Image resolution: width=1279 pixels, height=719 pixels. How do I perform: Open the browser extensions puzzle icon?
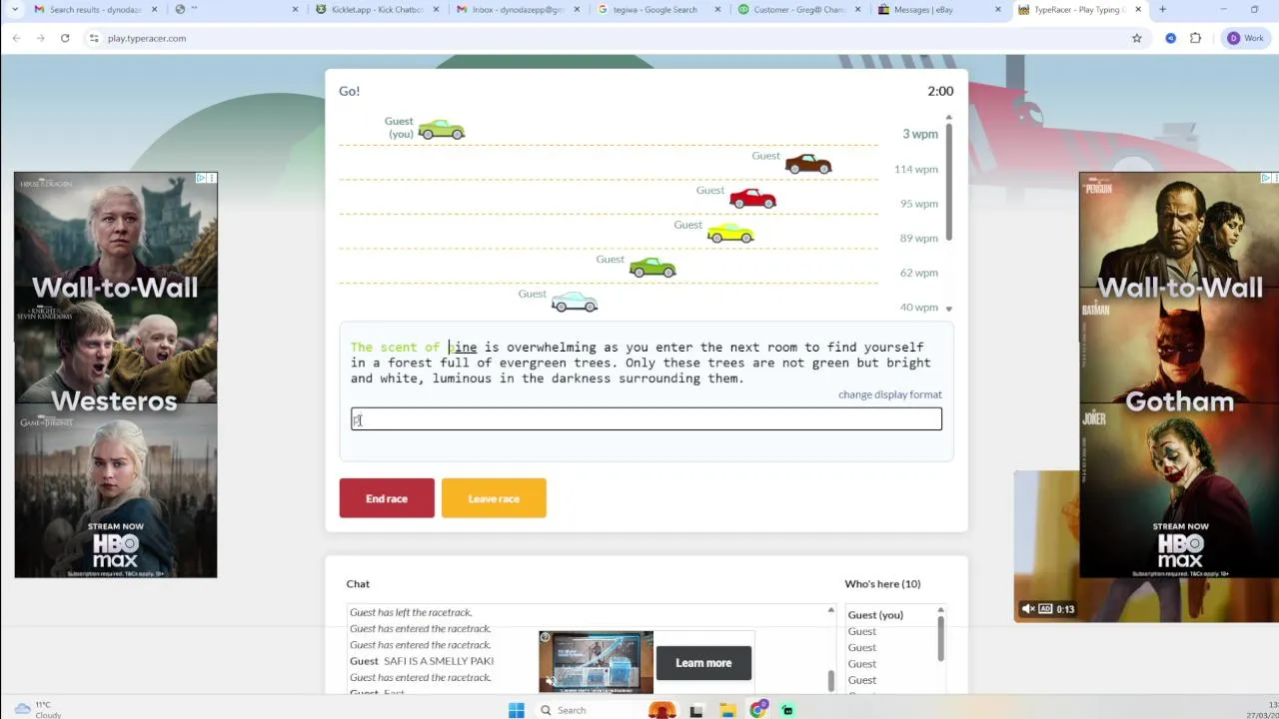(x=1195, y=38)
